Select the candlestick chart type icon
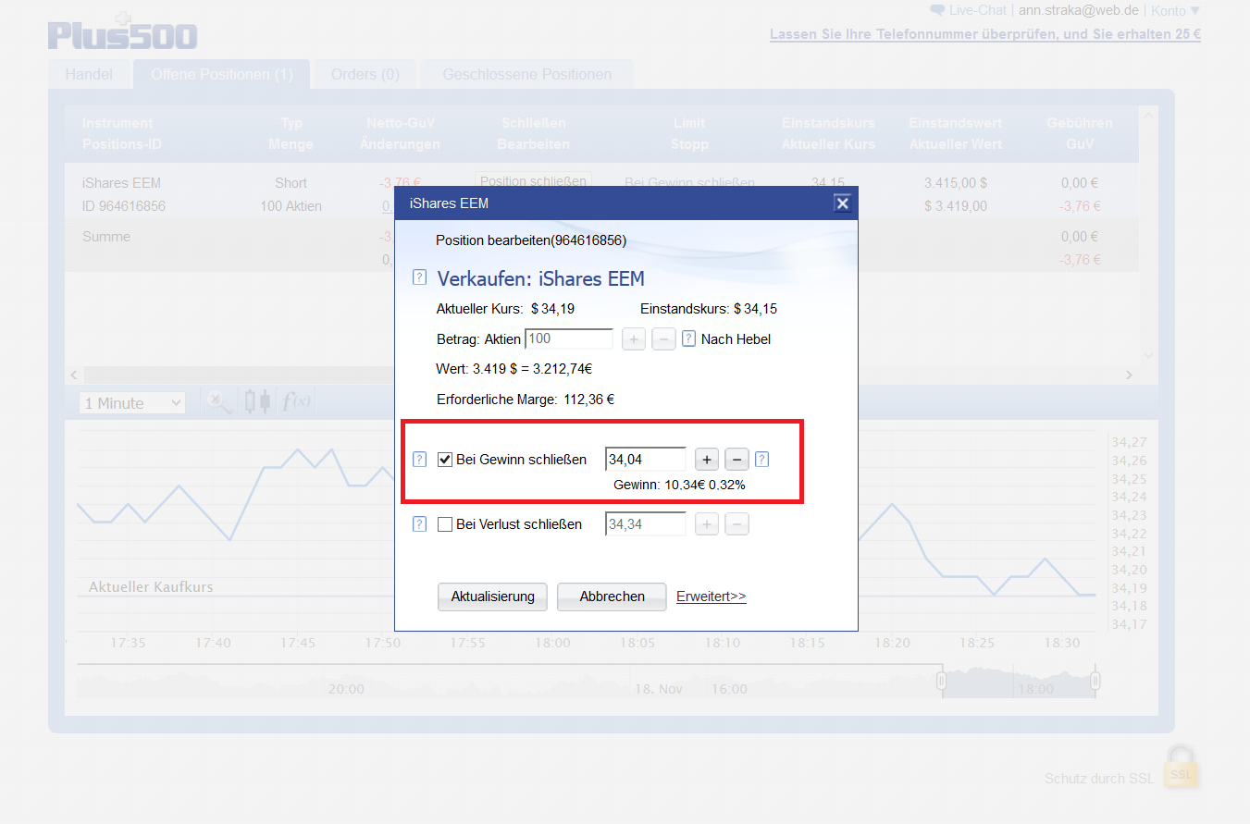This screenshot has width=1250, height=824. coord(258,401)
